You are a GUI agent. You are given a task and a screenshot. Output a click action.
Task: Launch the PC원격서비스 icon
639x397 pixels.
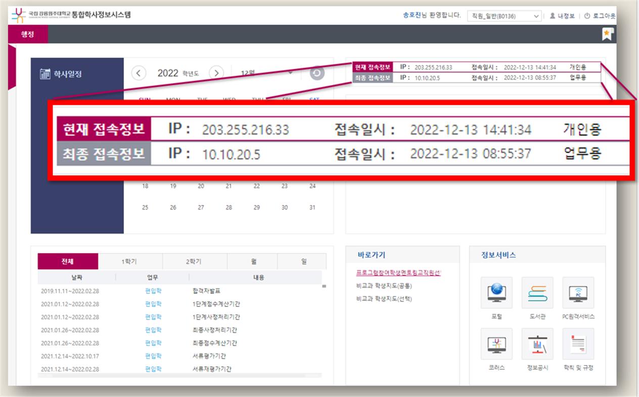click(x=578, y=293)
